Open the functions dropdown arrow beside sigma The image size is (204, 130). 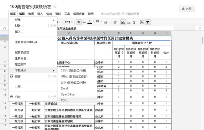click(138, 22)
